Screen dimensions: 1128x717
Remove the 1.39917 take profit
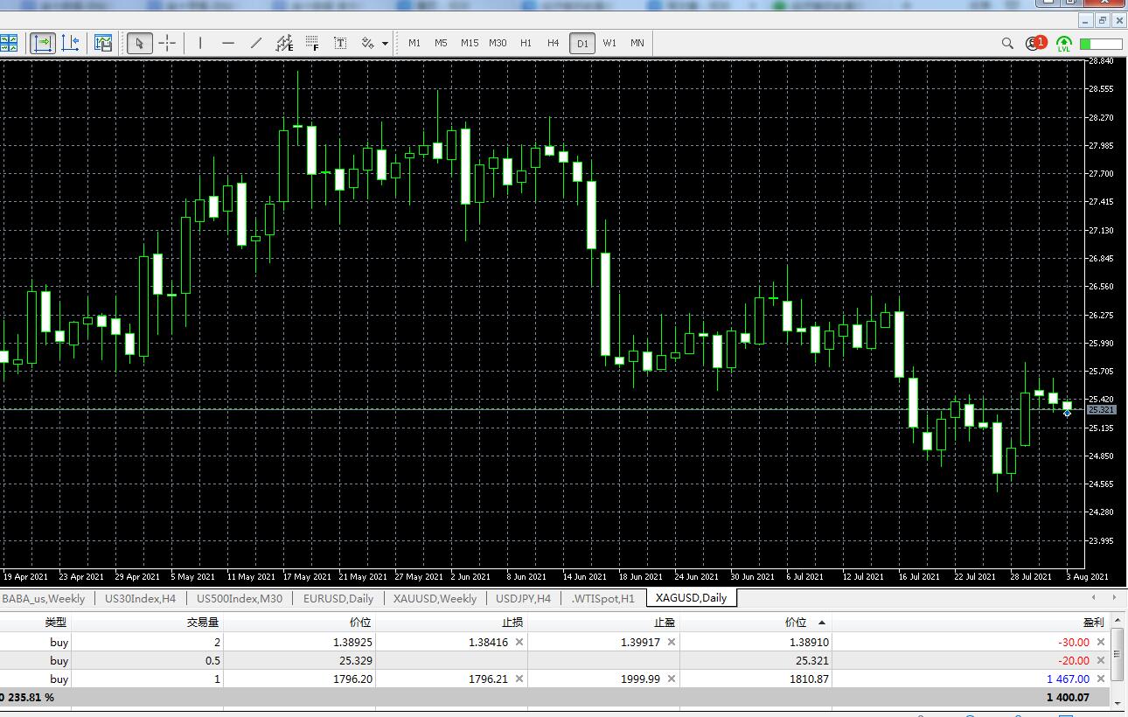[672, 642]
